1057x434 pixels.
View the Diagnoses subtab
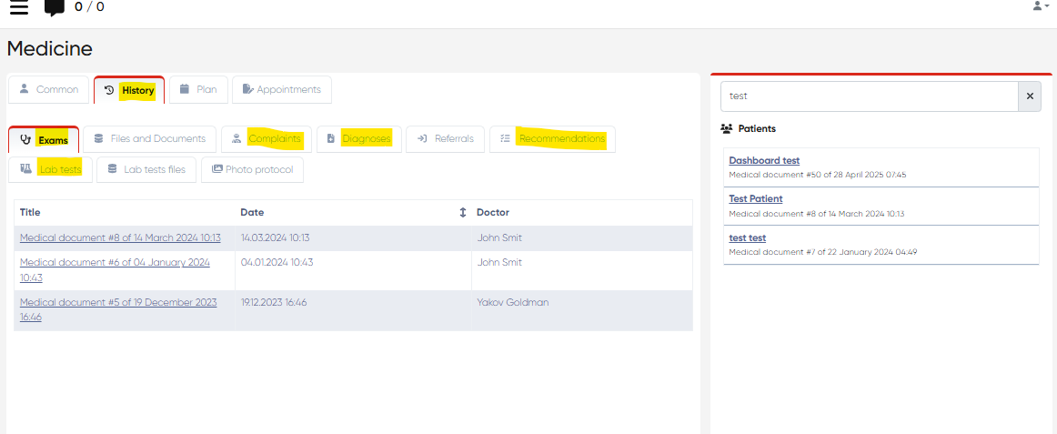[x=358, y=139]
